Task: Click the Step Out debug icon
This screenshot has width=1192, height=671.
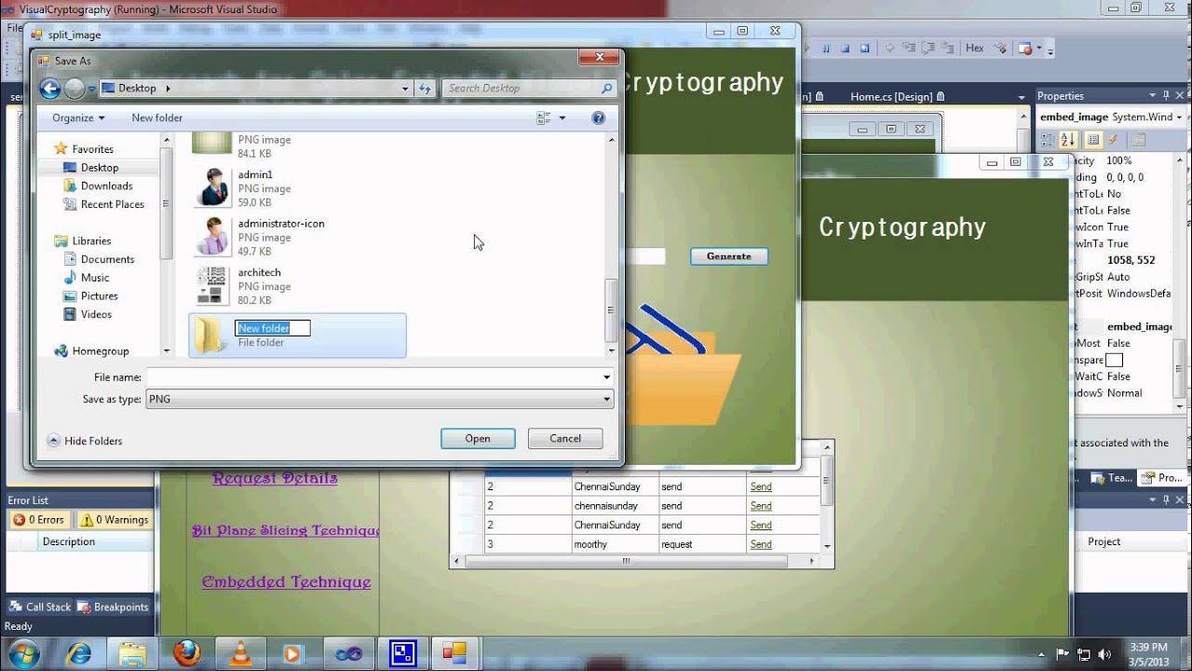Action: [x=947, y=48]
